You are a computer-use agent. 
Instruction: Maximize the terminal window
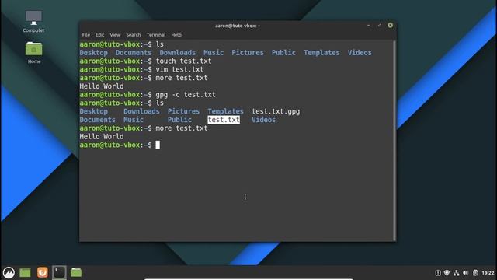380,25
